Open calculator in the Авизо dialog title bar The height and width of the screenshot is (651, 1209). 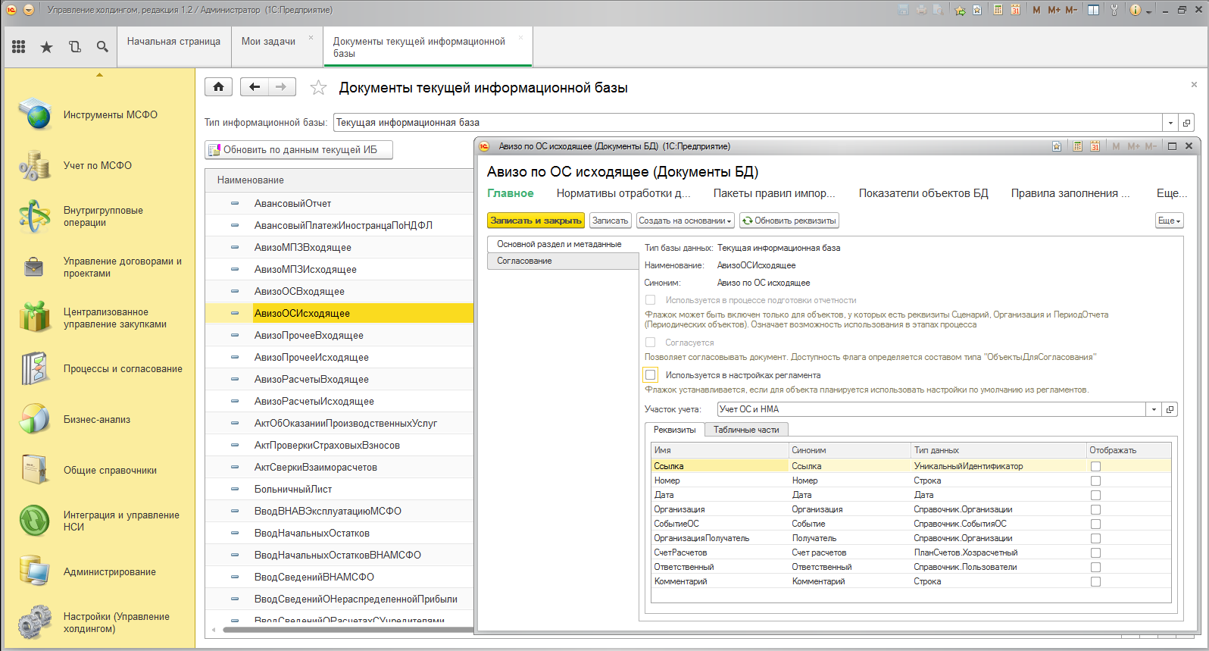pyautogui.click(x=1077, y=146)
